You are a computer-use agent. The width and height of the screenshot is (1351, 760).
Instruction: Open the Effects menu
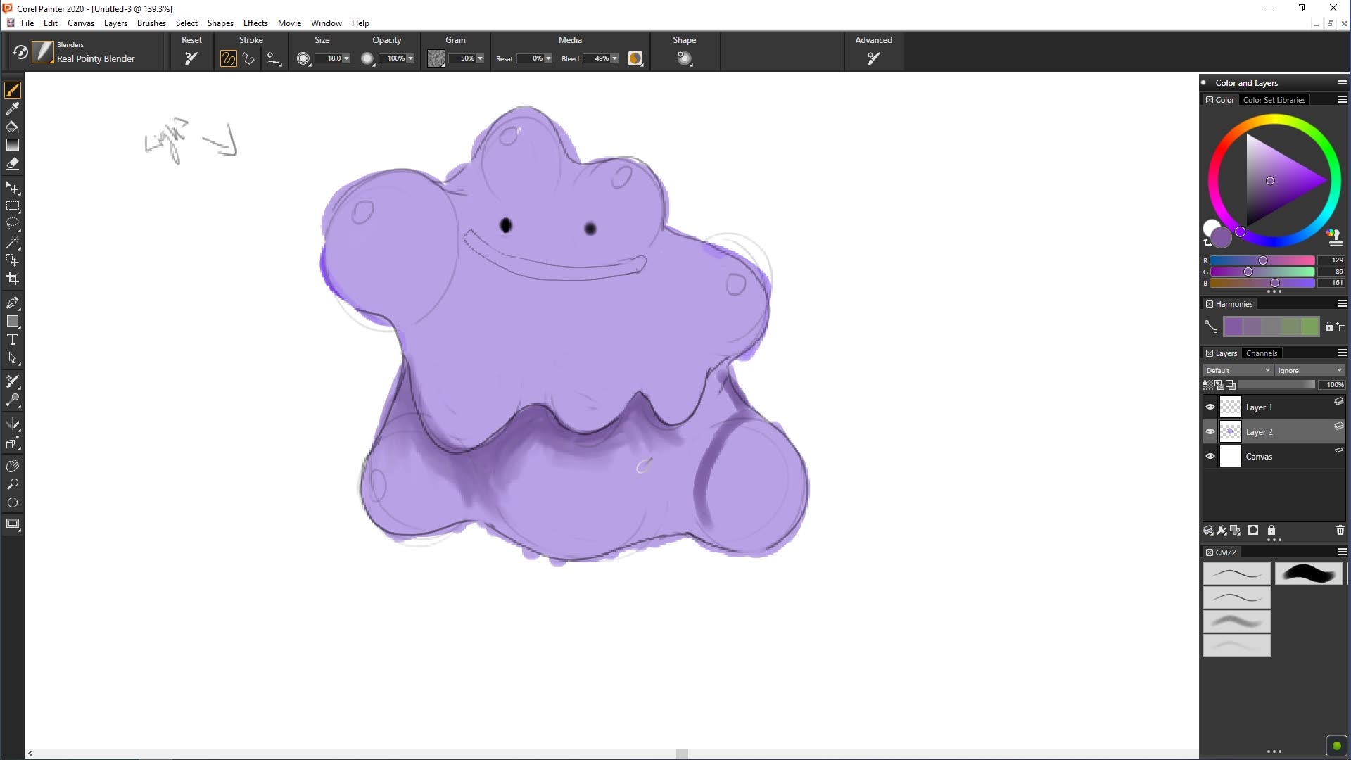[255, 23]
